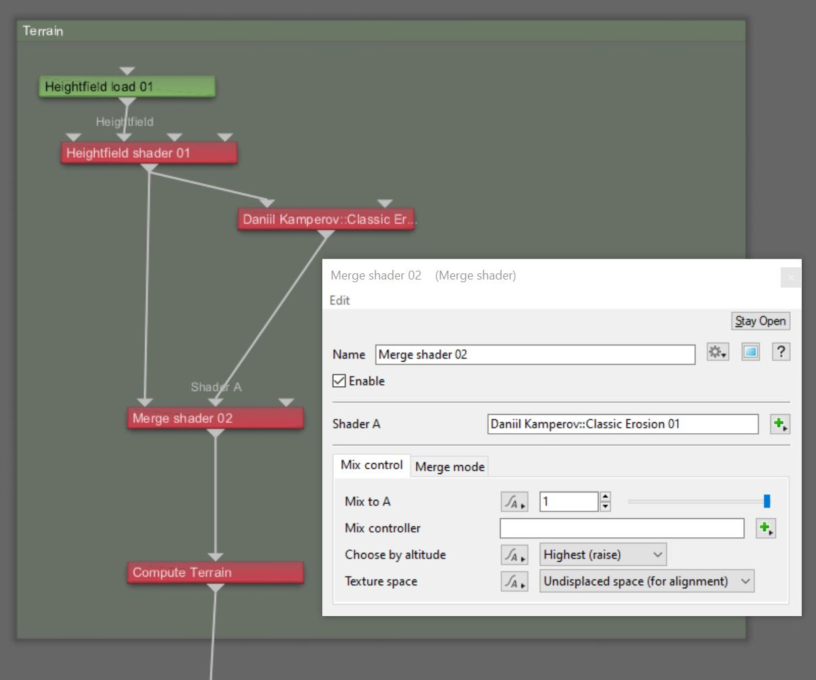Click input connector above Heightfield load 01
816x680 pixels.
point(127,71)
